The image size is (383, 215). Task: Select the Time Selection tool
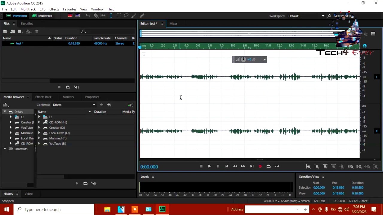pyautogui.click(x=111, y=16)
